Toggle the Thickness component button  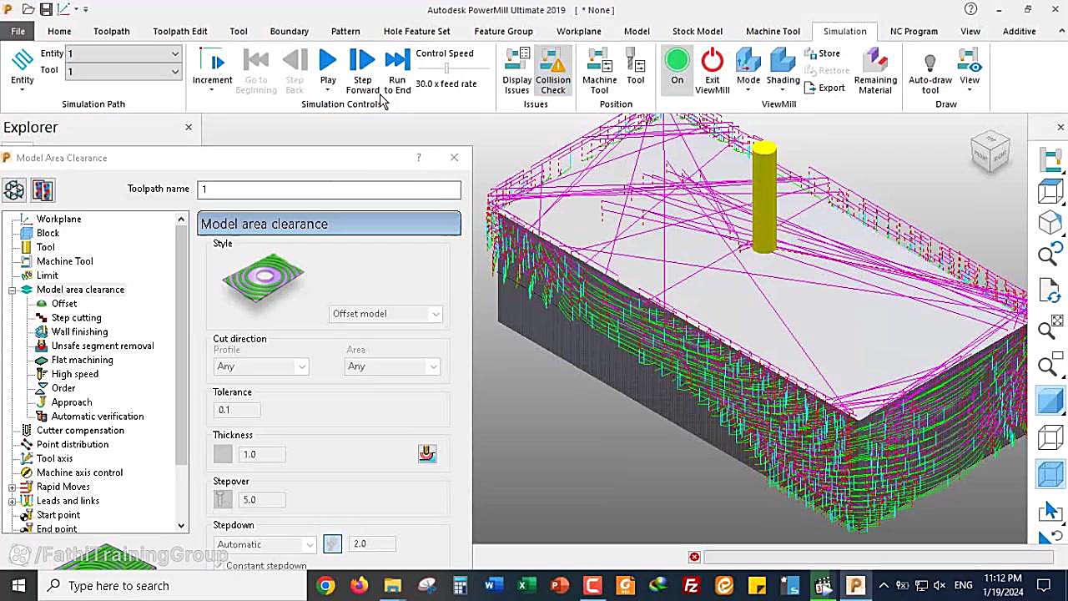coord(223,454)
